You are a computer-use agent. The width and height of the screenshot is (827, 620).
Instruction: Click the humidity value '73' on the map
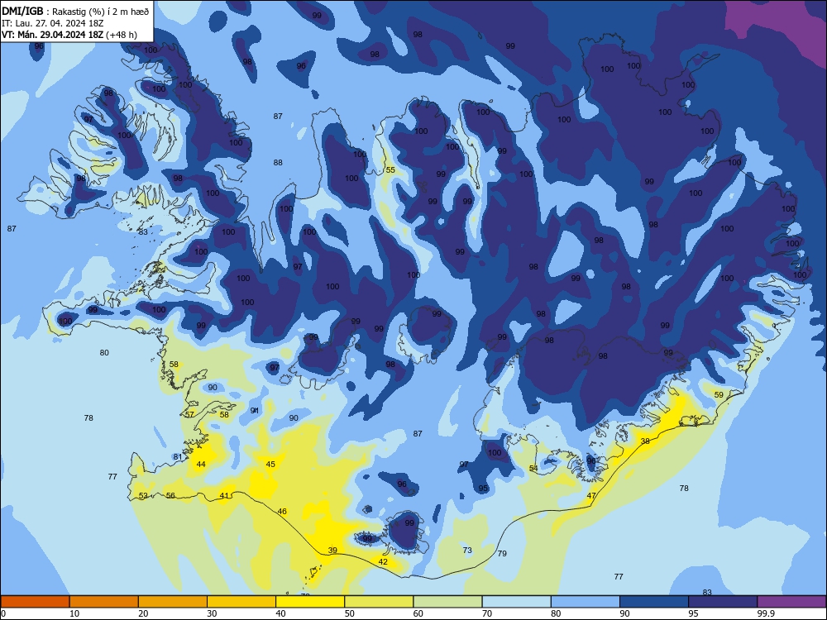(467, 551)
